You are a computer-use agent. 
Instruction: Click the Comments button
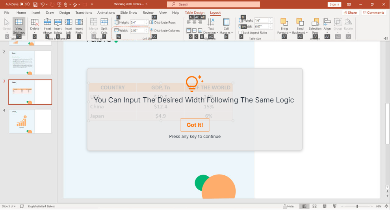[x=373, y=13]
